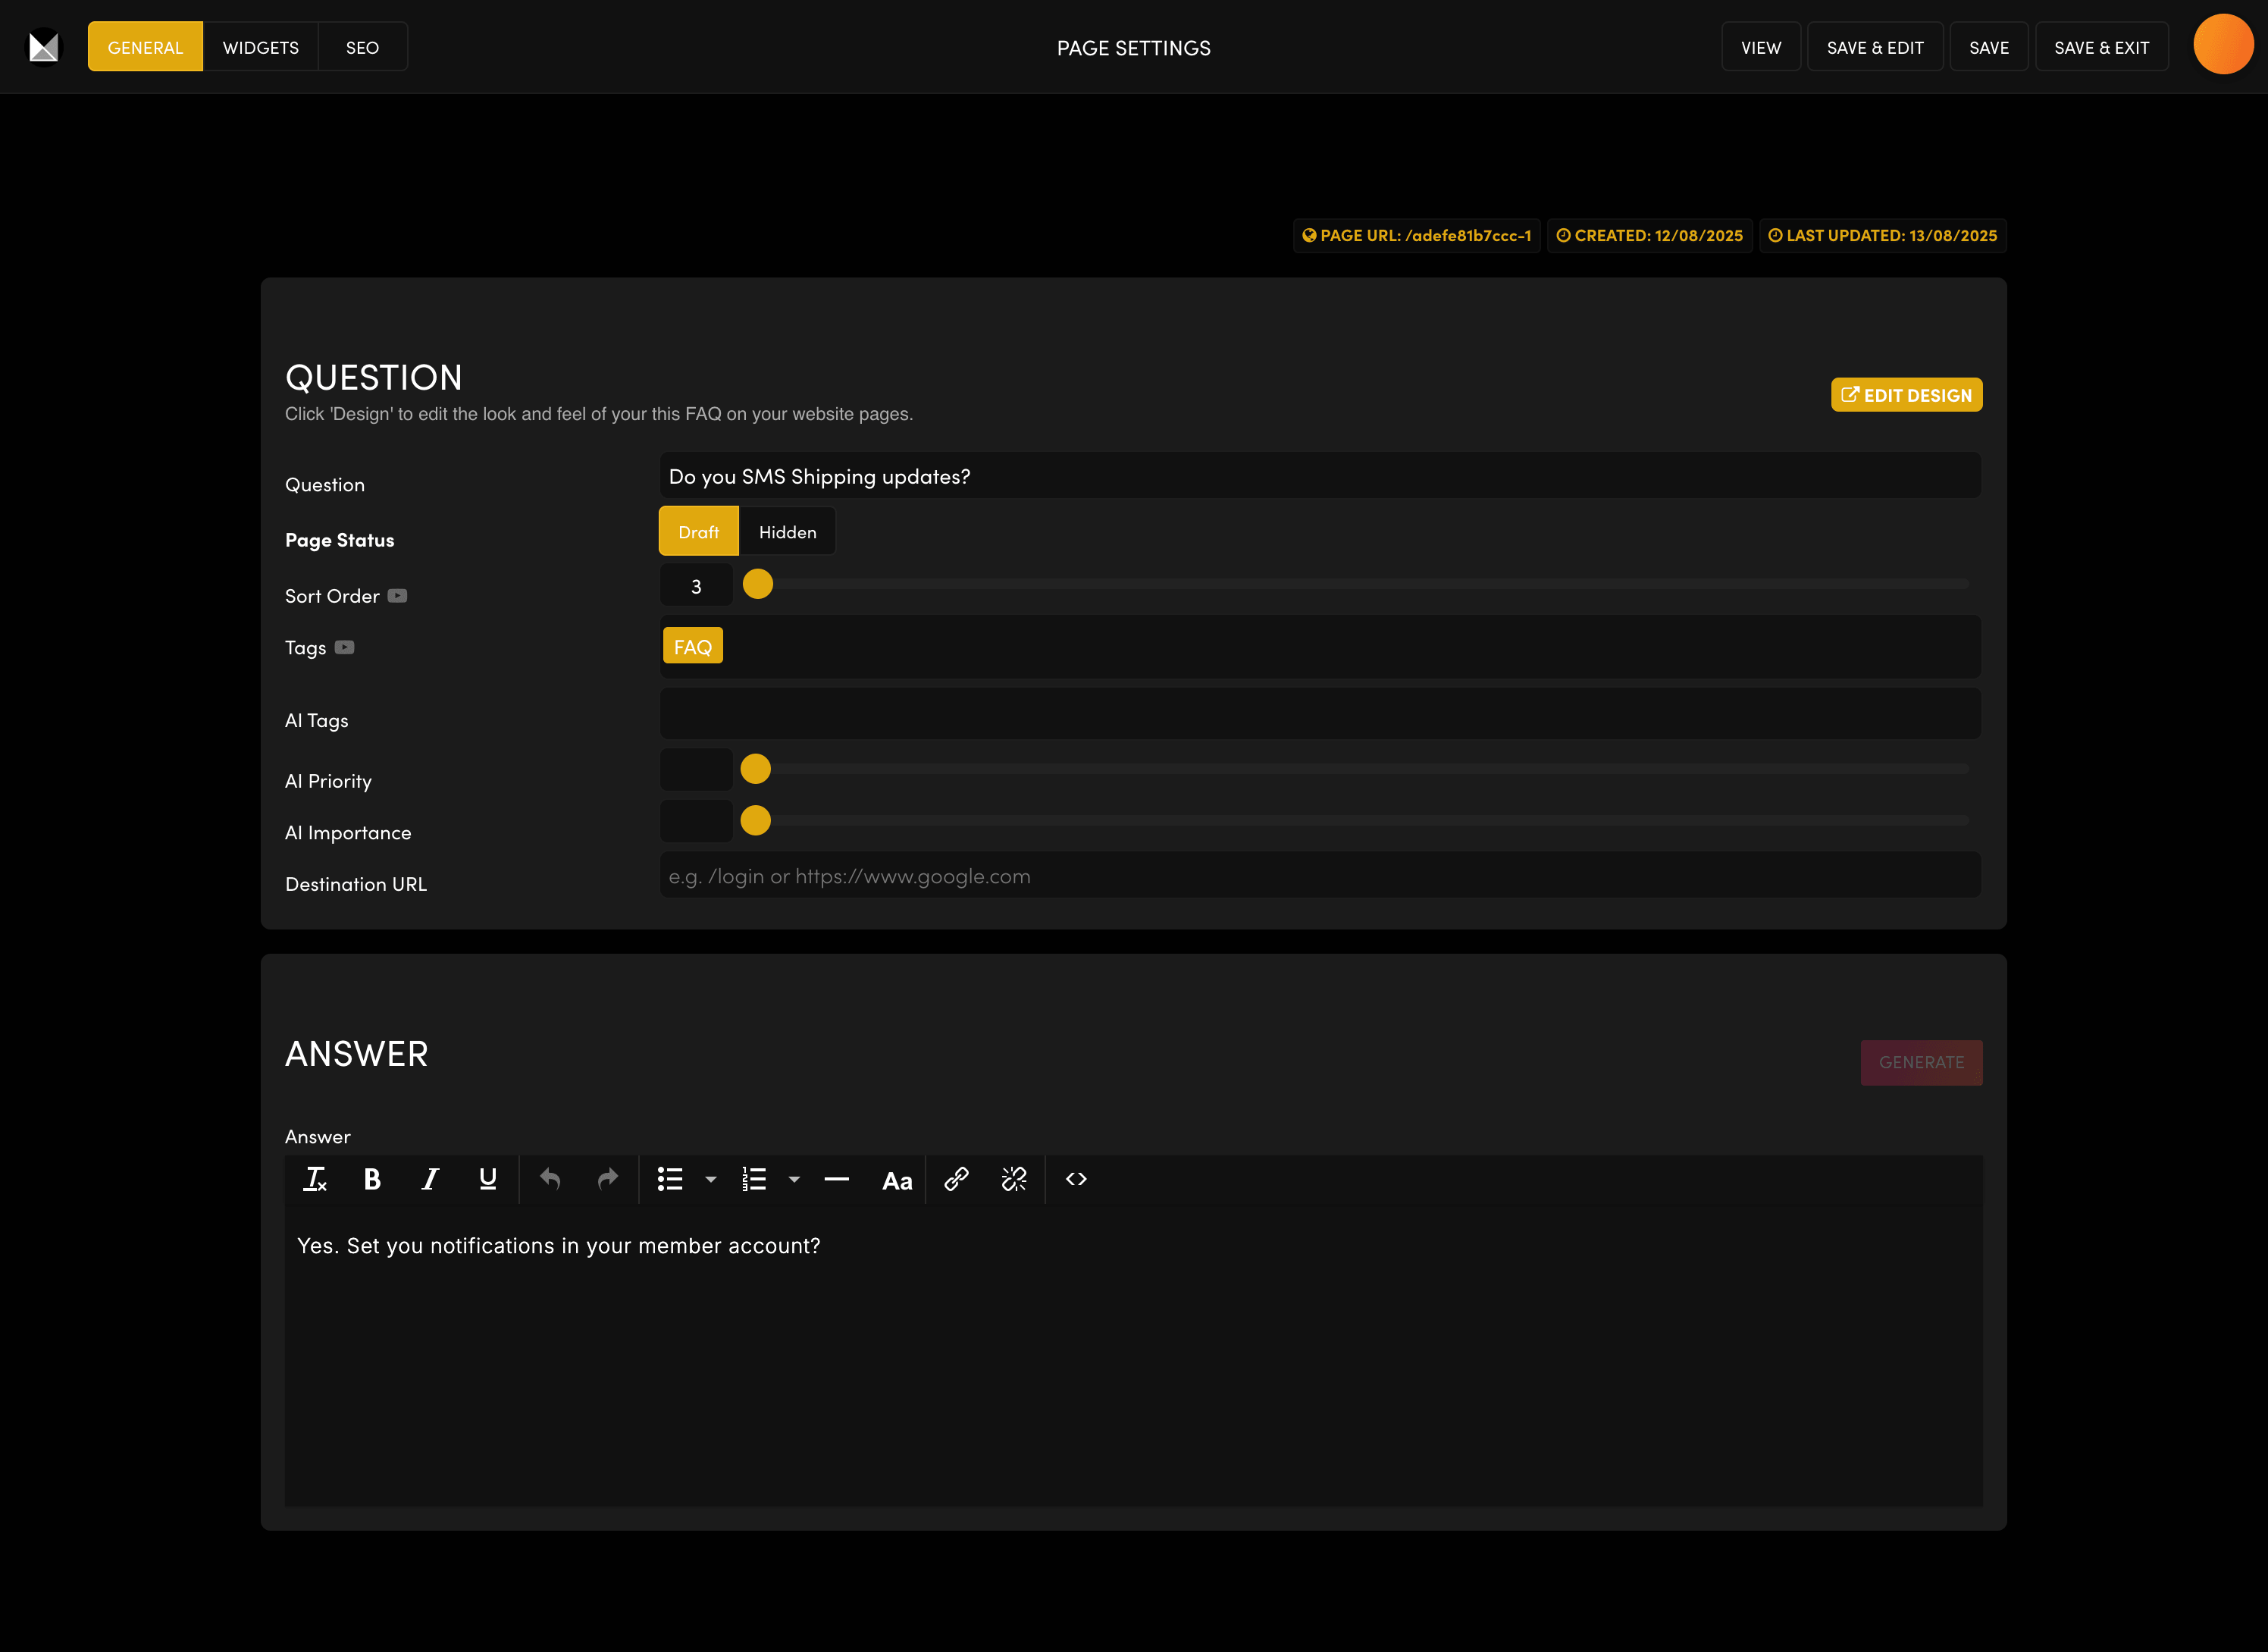Click the AI Priority slider handle
The width and height of the screenshot is (2268, 1652).
point(755,769)
